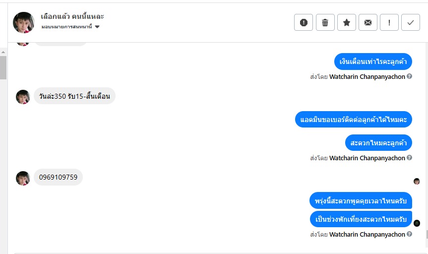Click the spam report icon in header
The image size is (428, 254).
(304, 22)
